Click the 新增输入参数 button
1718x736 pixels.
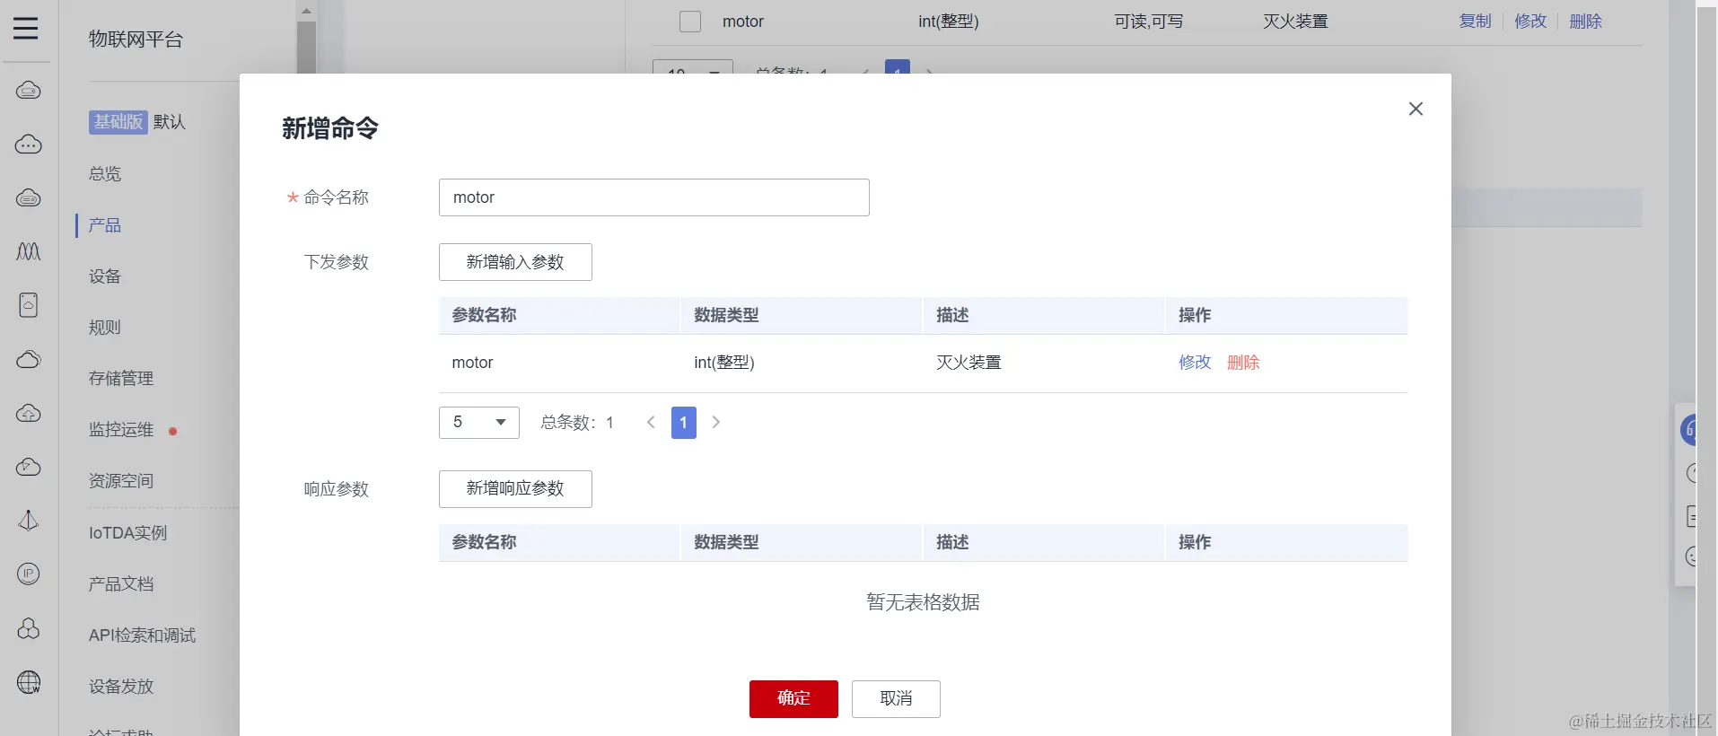515,262
